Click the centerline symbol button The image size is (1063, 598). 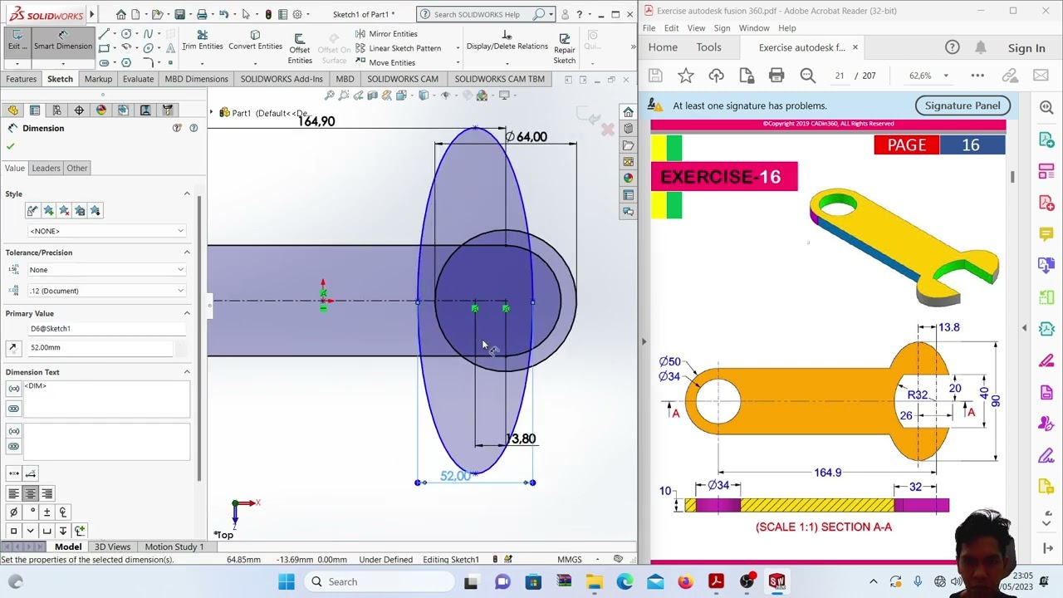pyautogui.click(x=62, y=512)
